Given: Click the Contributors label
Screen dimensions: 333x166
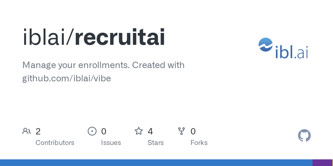Looking at the screenshot, I should click(55, 143).
